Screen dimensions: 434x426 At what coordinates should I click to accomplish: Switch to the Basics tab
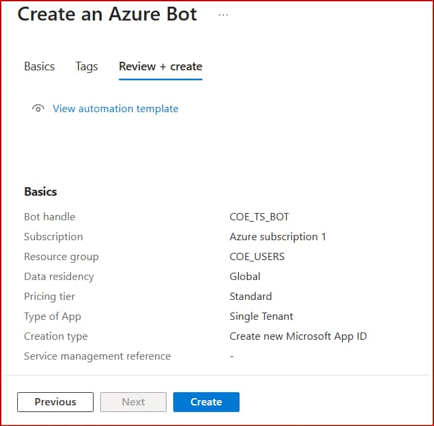[x=39, y=66]
